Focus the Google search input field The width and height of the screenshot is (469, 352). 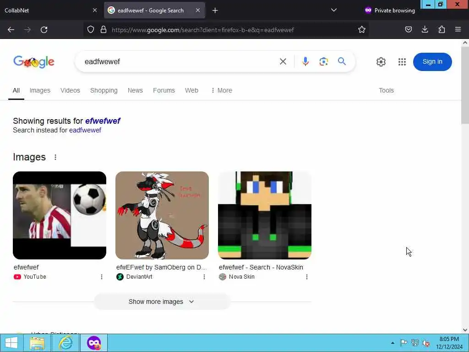180,62
